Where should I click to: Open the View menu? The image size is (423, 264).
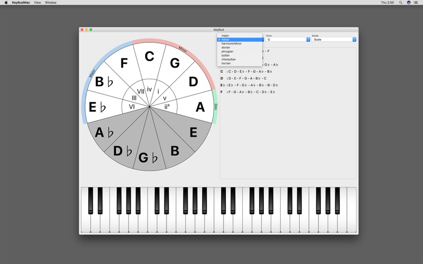[x=38, y=3]
